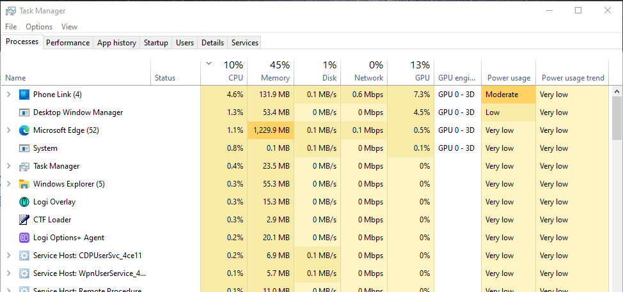Image resolution: width=623 pixels, height=292 pixels.
Task: Select the CTF Loader process name
Action: [x=52, y=219]
